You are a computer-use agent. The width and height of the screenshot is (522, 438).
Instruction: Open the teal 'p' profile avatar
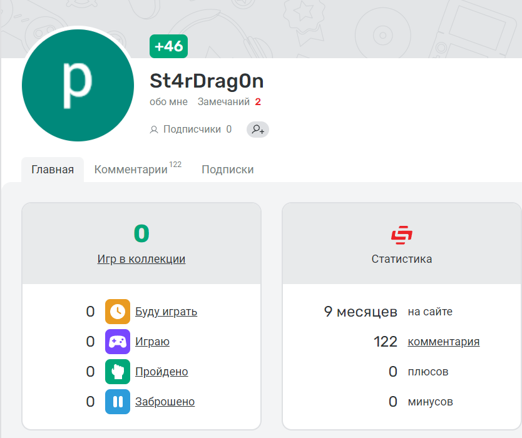[x=78, y=85]
